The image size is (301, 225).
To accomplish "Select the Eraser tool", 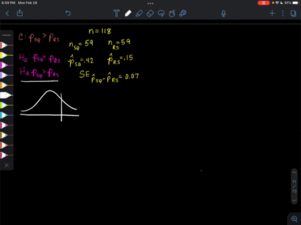I will 150,14.
